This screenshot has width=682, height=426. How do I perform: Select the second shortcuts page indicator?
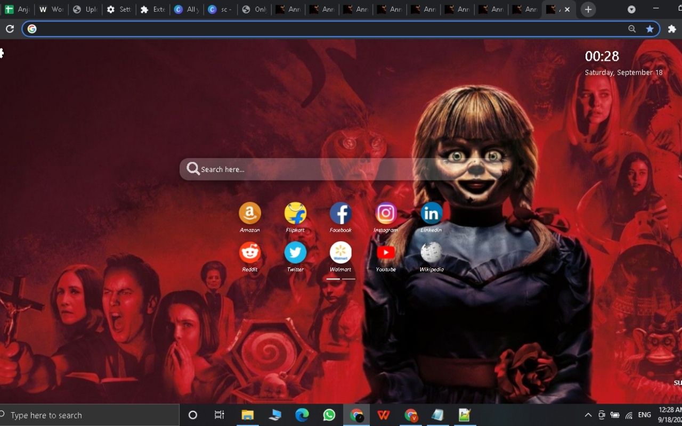pos(348,278)
